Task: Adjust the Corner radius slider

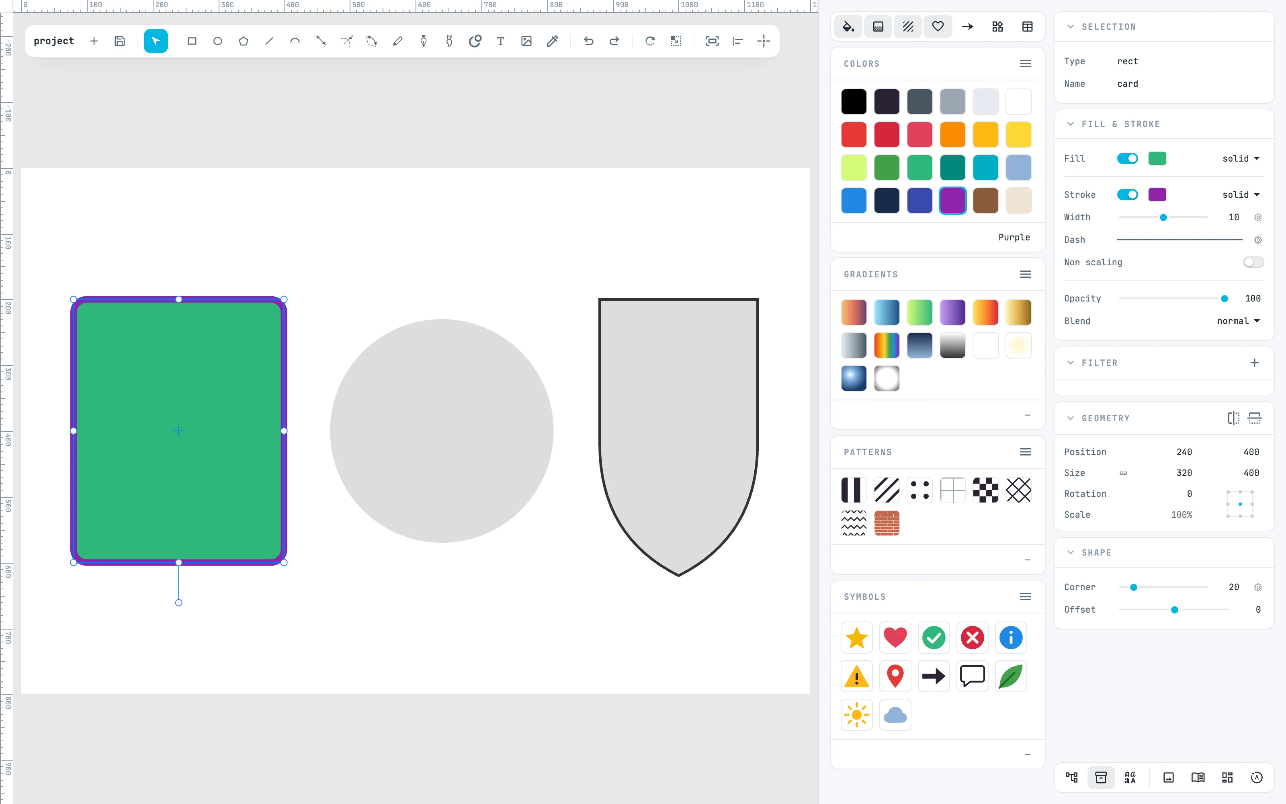Action: point(1163,587)
